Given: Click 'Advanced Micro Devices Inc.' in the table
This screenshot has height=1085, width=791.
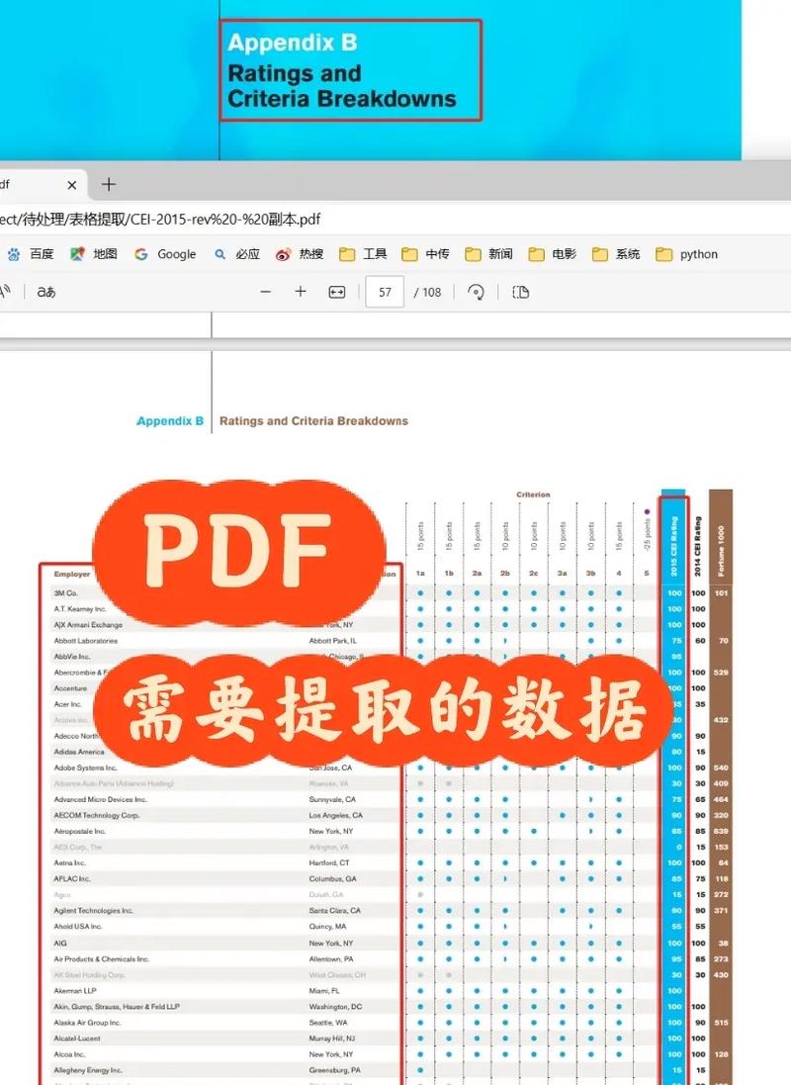Looking at the screenshot, I should pyautogui.click(x=100, y=799).
